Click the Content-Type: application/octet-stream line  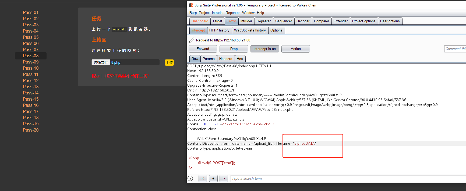point(220,148)
